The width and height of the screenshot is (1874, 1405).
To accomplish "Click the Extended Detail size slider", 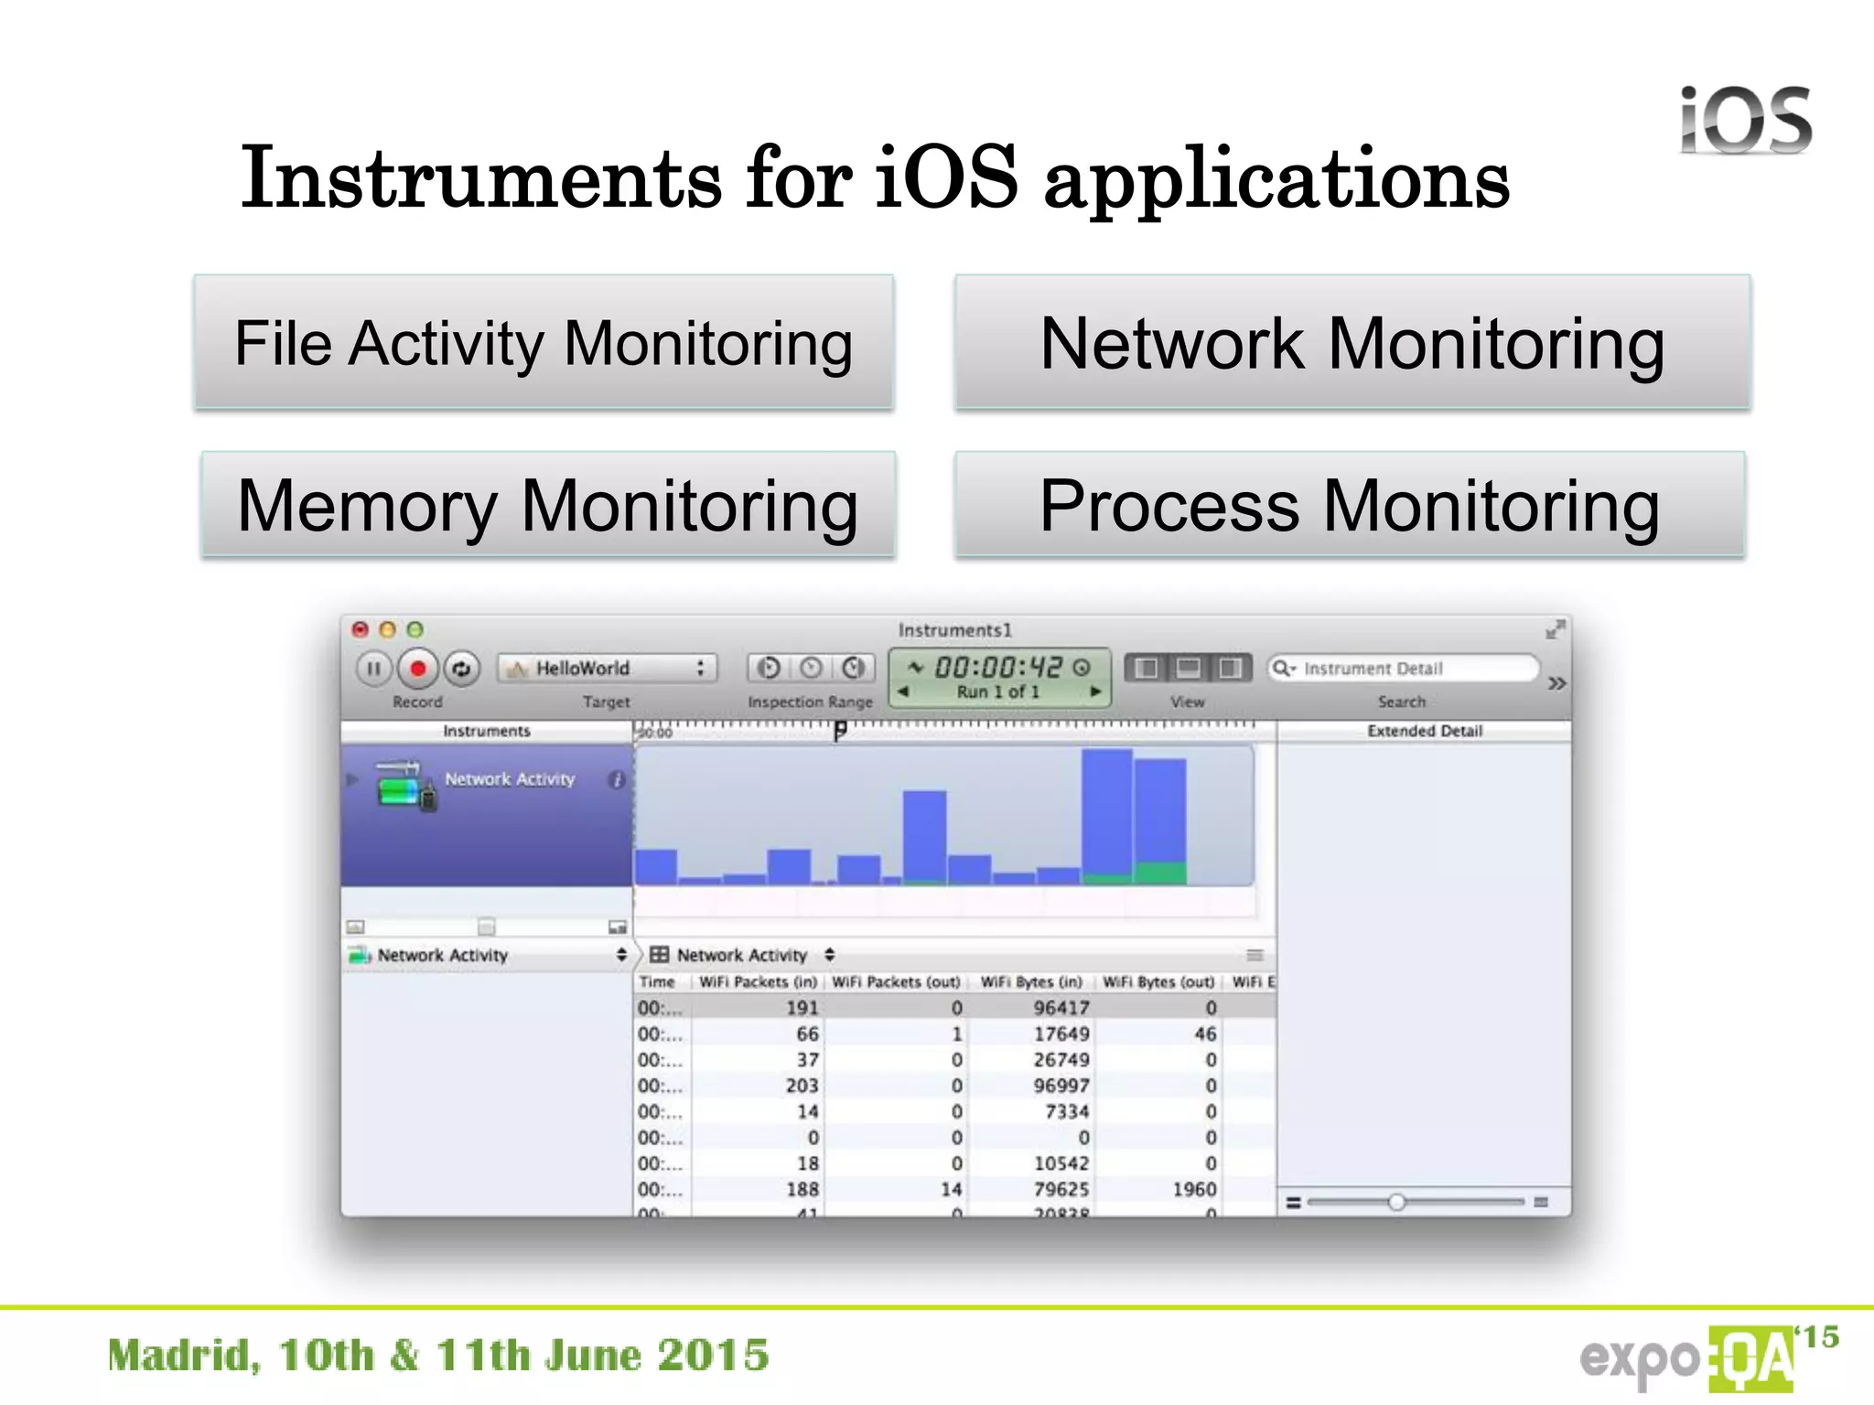I will pos(1396,1202).
